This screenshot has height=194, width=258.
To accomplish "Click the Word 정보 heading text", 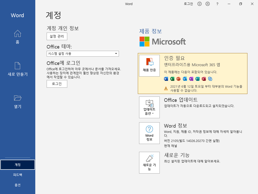I will (176, 126).
